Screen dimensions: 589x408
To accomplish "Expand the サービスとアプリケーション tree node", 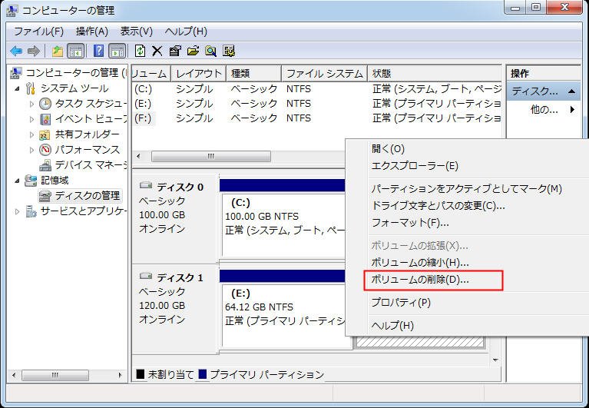I will 17,211.
